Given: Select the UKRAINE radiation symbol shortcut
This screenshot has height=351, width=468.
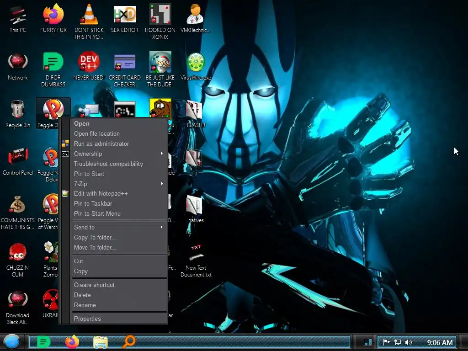Looking at the screenshot, I should 50,304.
